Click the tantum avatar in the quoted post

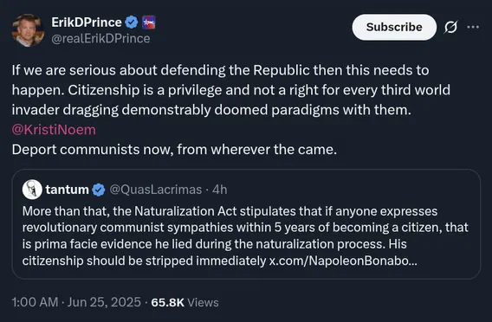pyautogui.click(x=32, y=190)
